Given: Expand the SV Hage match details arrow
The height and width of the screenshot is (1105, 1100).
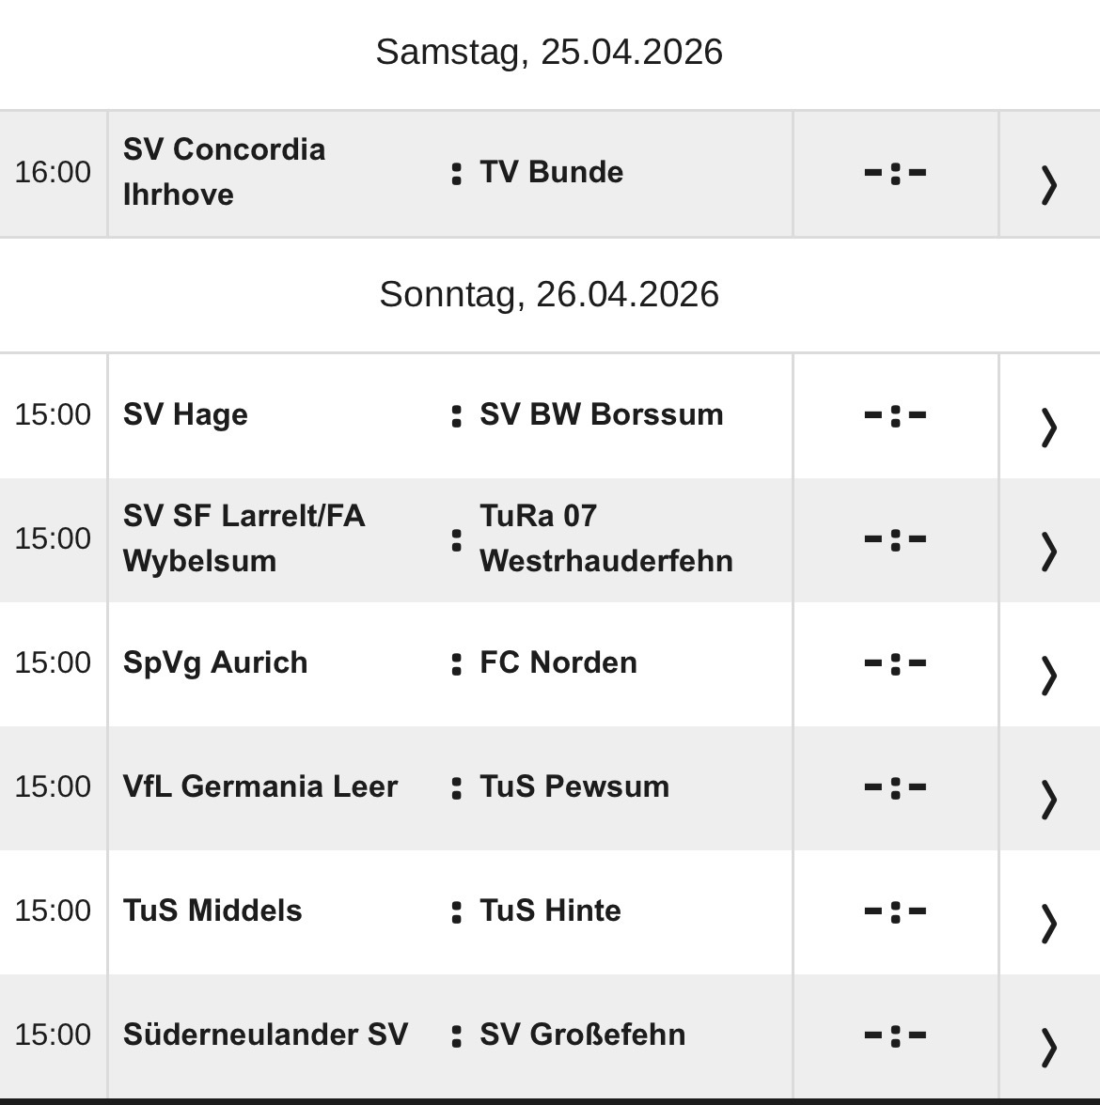Looking at the screenshot, I should (1048, 426).
